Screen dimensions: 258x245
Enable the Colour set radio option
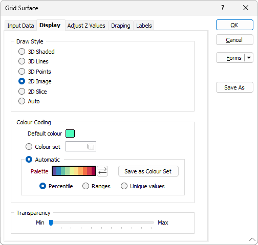point(43,147)
